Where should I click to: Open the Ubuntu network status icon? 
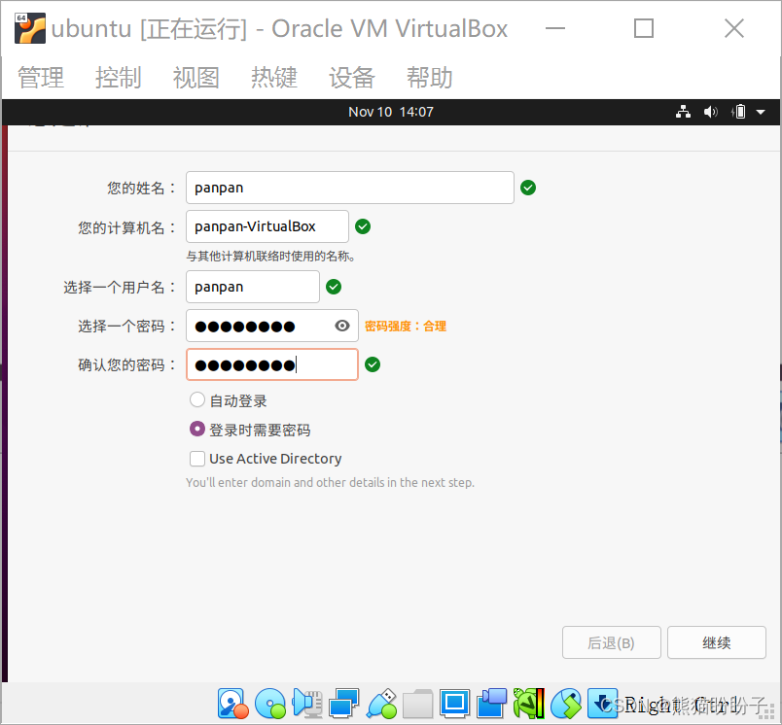683,112
